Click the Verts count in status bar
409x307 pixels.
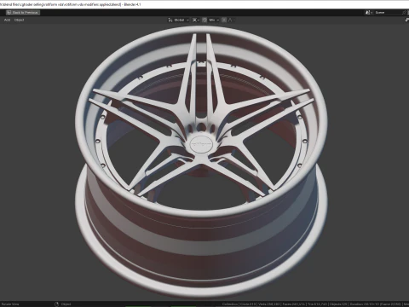click(x=268, y=304)
